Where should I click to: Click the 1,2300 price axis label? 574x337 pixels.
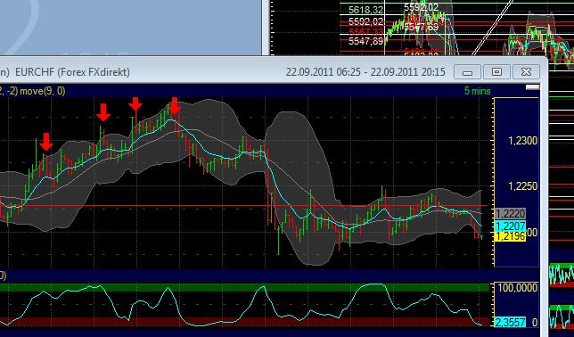click(522, 140)
